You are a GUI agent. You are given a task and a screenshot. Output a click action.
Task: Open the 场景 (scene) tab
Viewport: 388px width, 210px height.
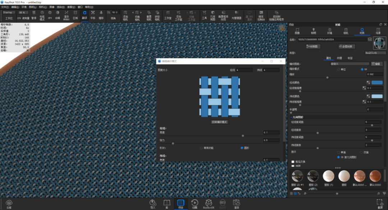click(378, 31)
